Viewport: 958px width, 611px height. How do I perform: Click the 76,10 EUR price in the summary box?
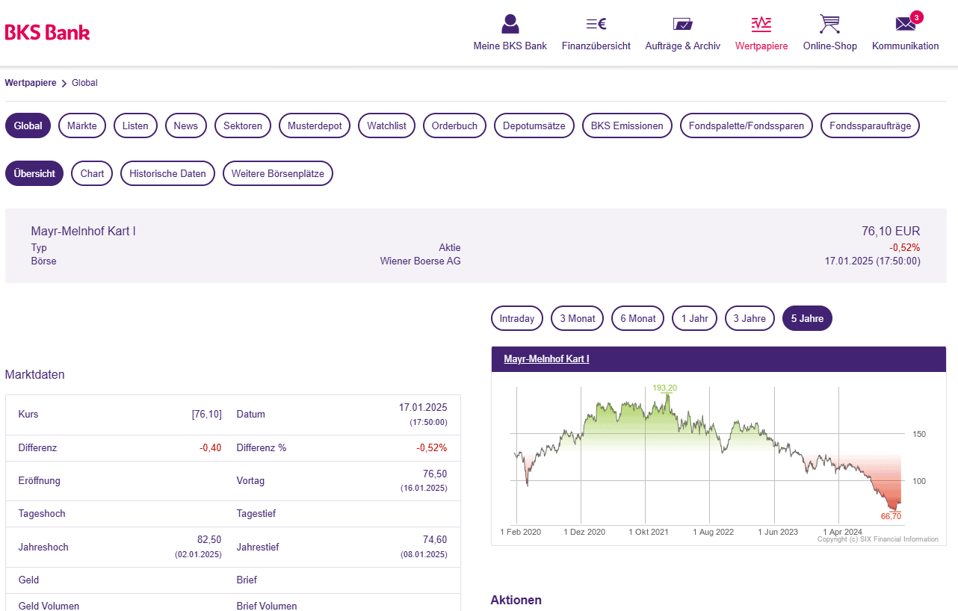coord(891,232)
